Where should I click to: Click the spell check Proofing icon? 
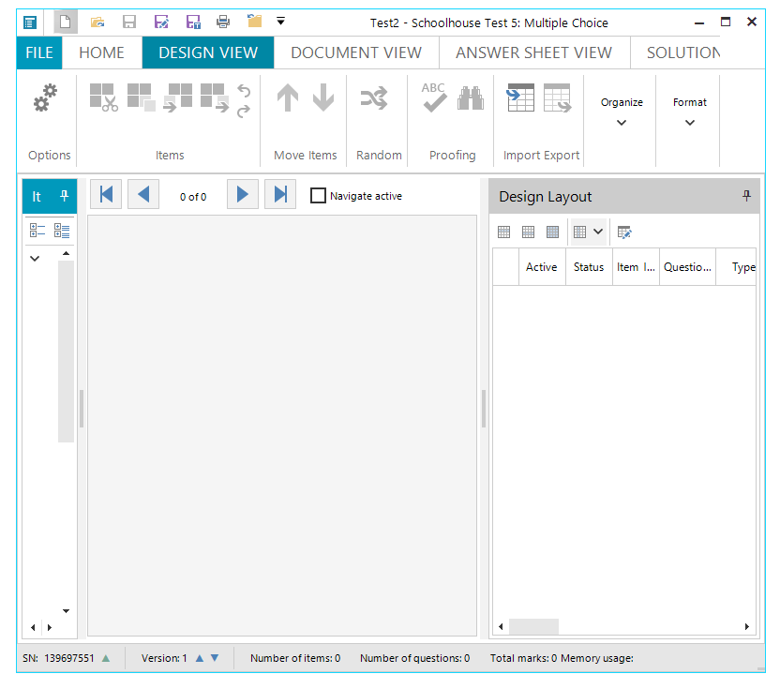pyautogui.click(x=434, y=97)
